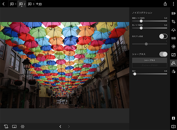Click the 輝度ノイズ緩和 slider handle

(x=141, y=21)
